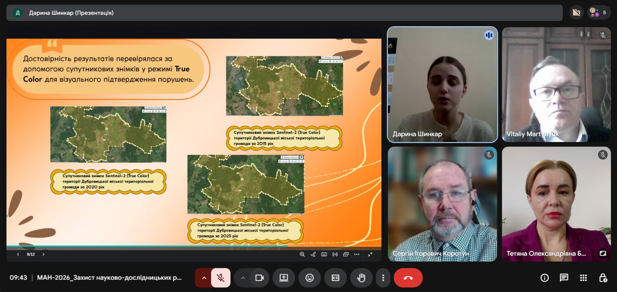
Task: Share your screen with Present now
Action: [284, 278]
